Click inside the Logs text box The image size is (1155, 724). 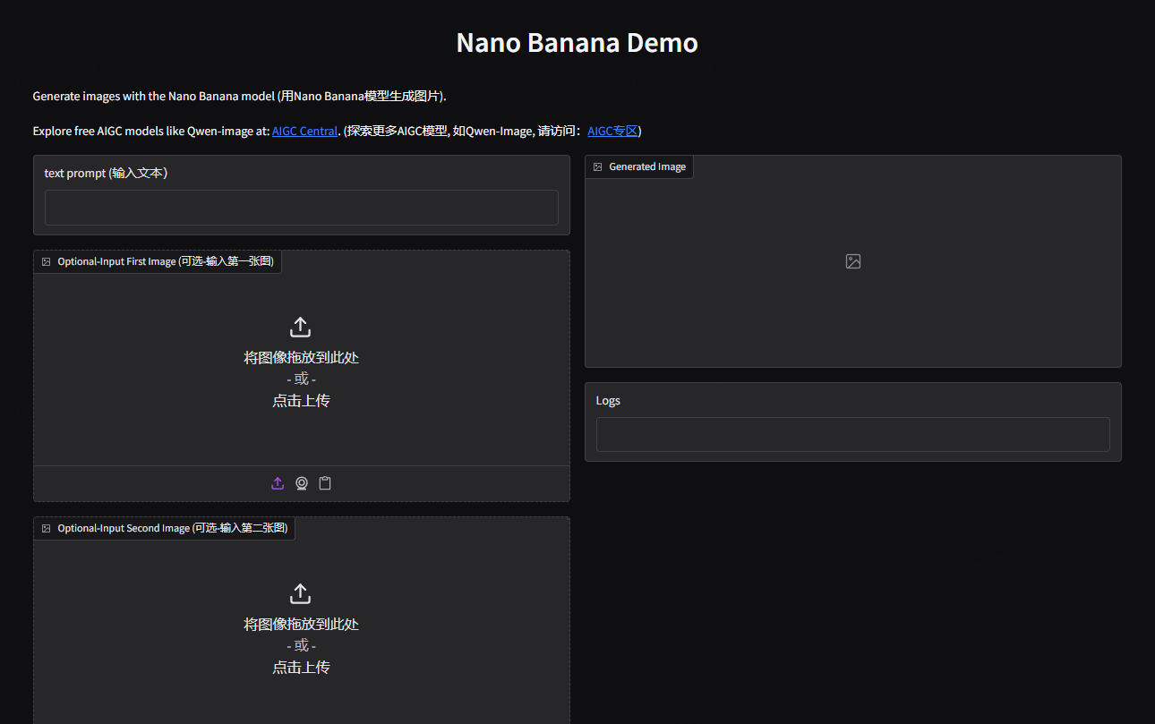(x=852, y=434)
